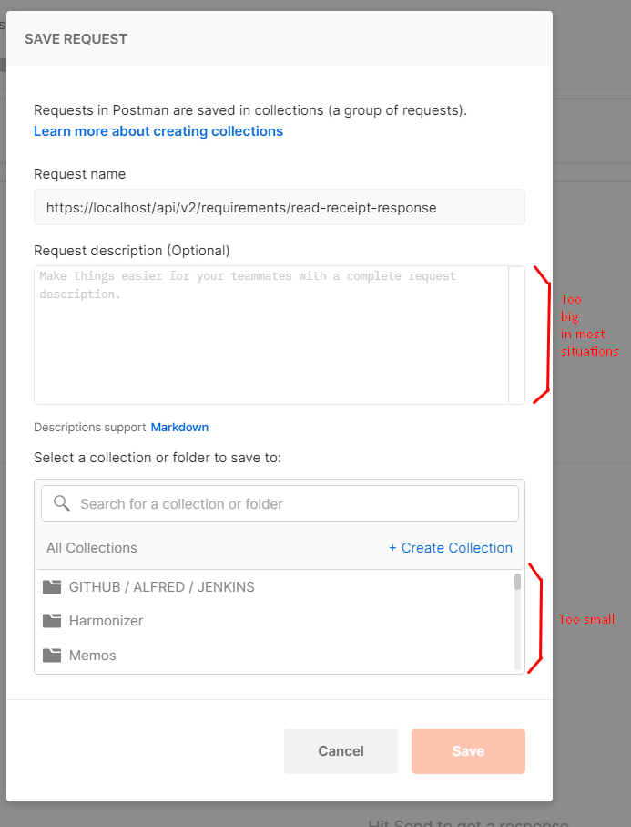This screenshot has height=827, width=631.
Task: Click the folder icon beside GITHUB / ALFRED / JENKINS
Action: tap(52, 586)
